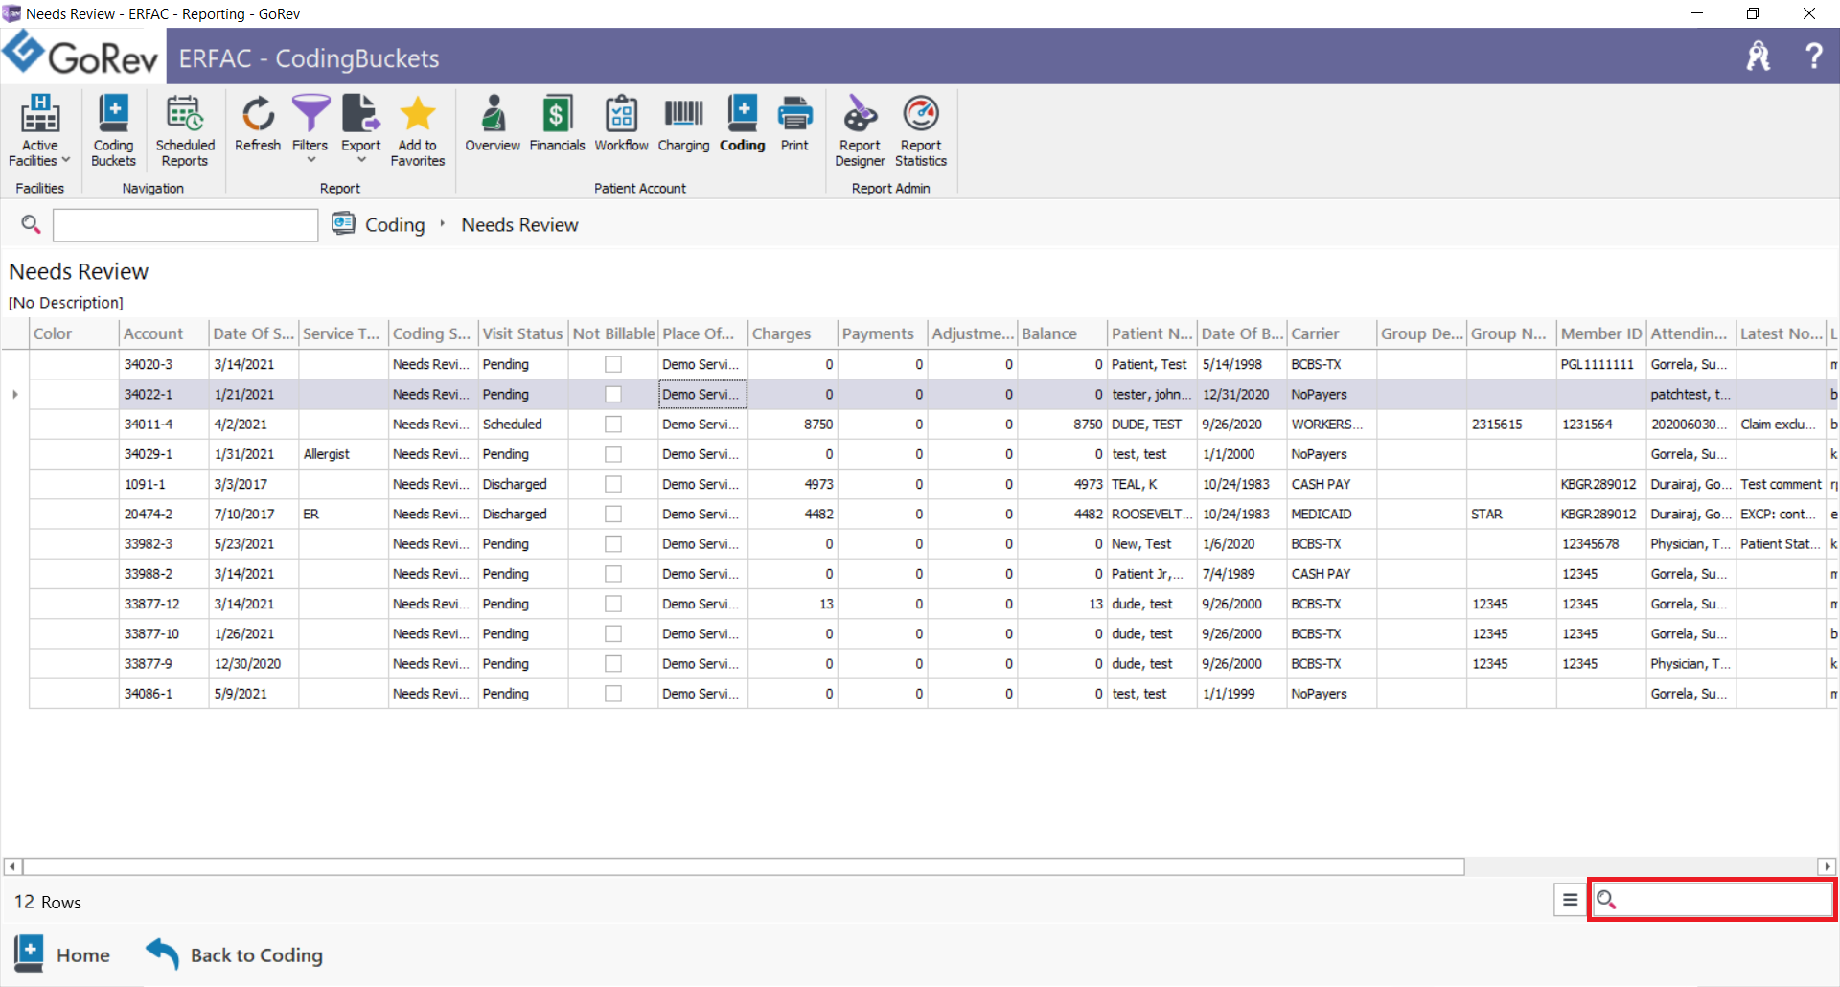Click the Scheduled visit status cell

pyautogui.click(x=523, y=424)
